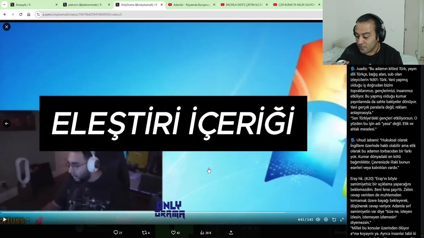The width and height of the screenshot is (424, 238).
Task: Close the video lightbox with the X button
Action: (7, 27)
